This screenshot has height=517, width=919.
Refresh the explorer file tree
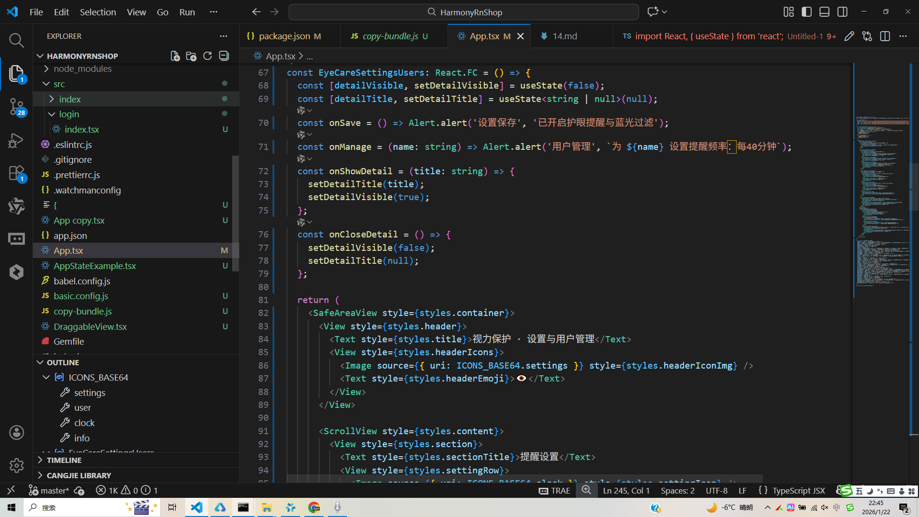tap(207, 56)
